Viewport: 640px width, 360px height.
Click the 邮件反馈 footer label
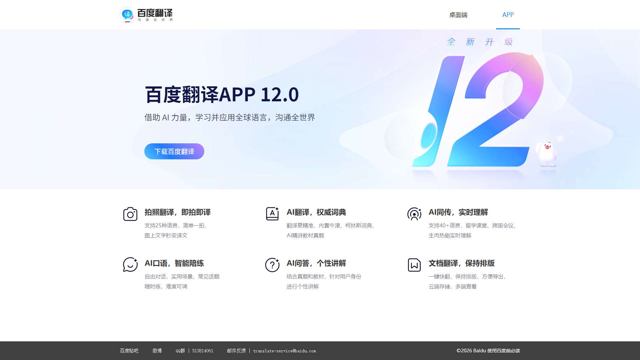click(x=236, y=351)
